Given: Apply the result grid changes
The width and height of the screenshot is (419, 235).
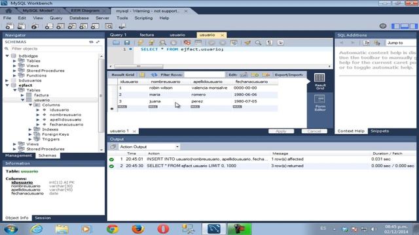Looking at the screenshot, I should pyautogui.click(x=281, y=131).
